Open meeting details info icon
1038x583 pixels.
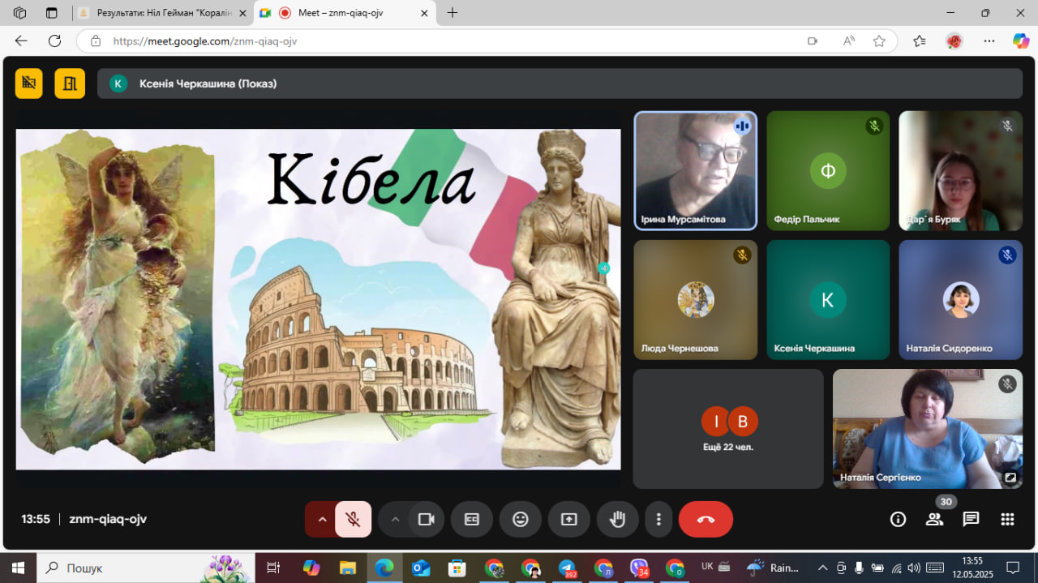tap(898, 519)
